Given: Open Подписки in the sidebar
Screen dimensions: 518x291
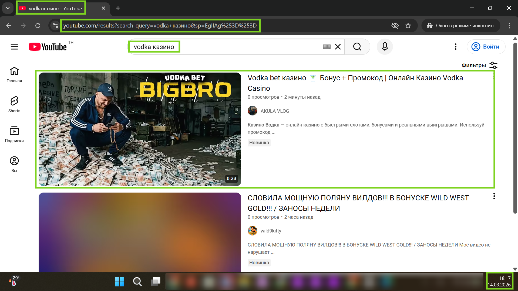Looking at the screenshot, I should pyautogui.click(x=14, y=134).
